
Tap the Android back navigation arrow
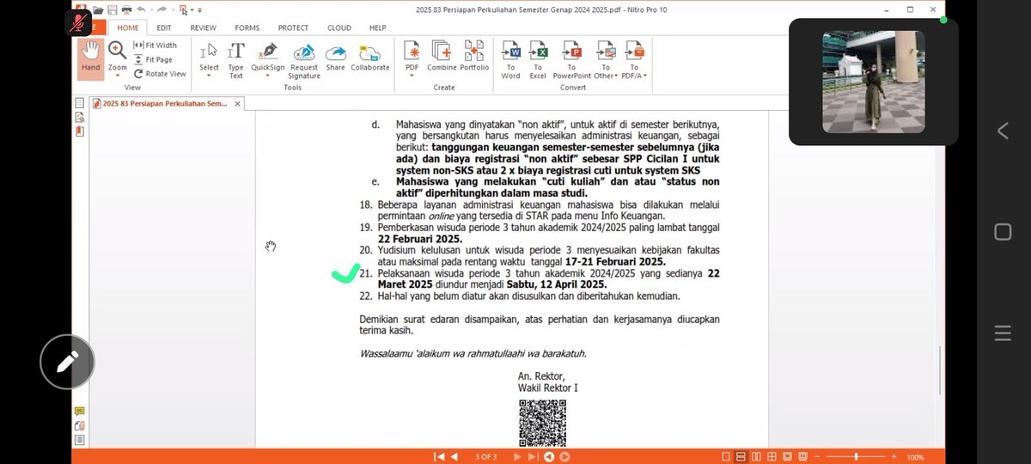click(x=1002, y=131)
